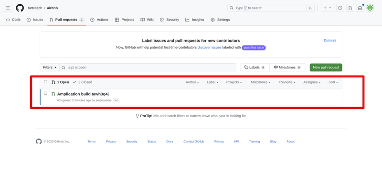Open the airbnb repository link
Viewport: 382px width, 189px height.
[x=53, y=8]
